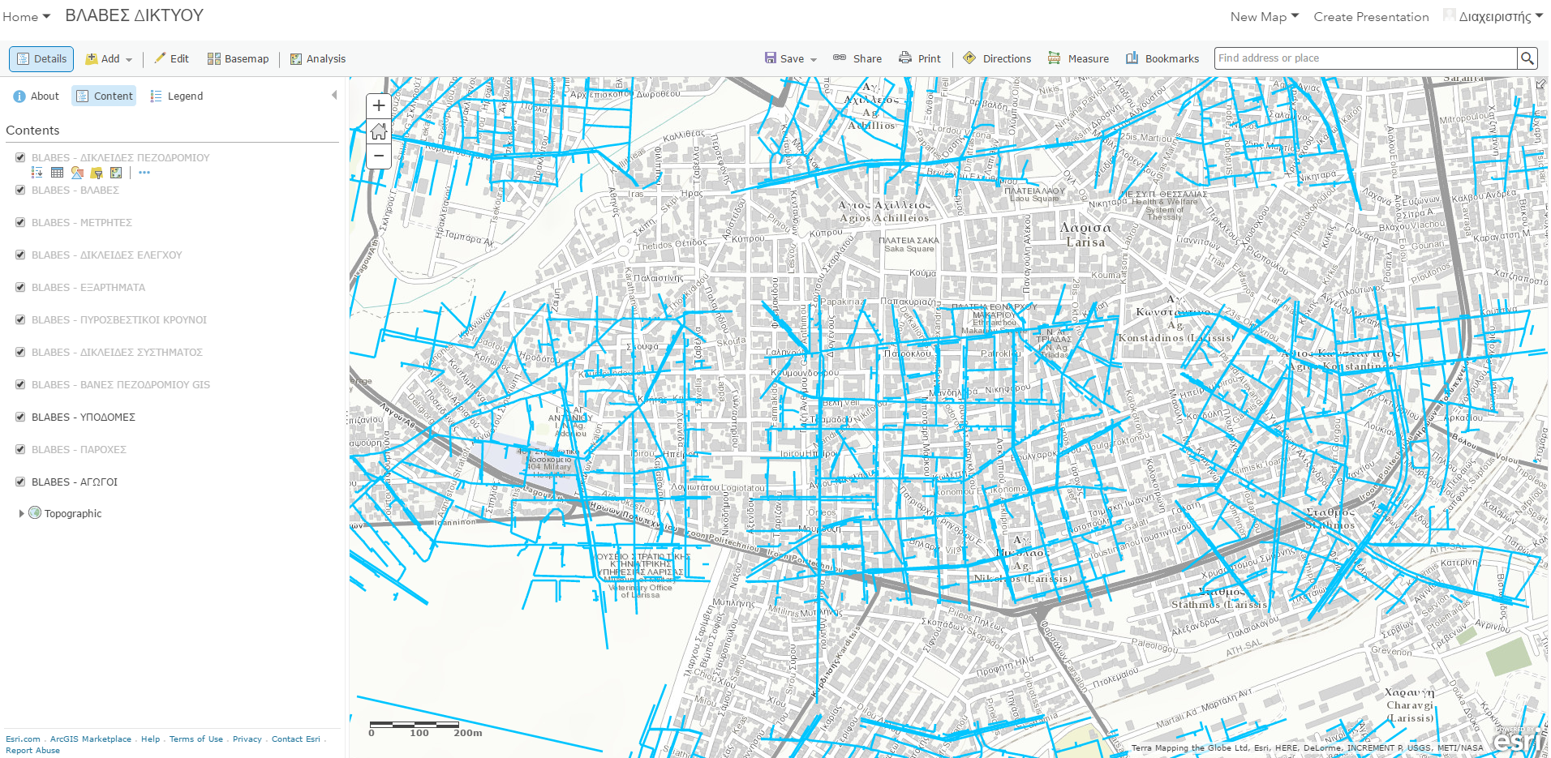Open the Help link in footer
1551x758 pixels.
150,739
